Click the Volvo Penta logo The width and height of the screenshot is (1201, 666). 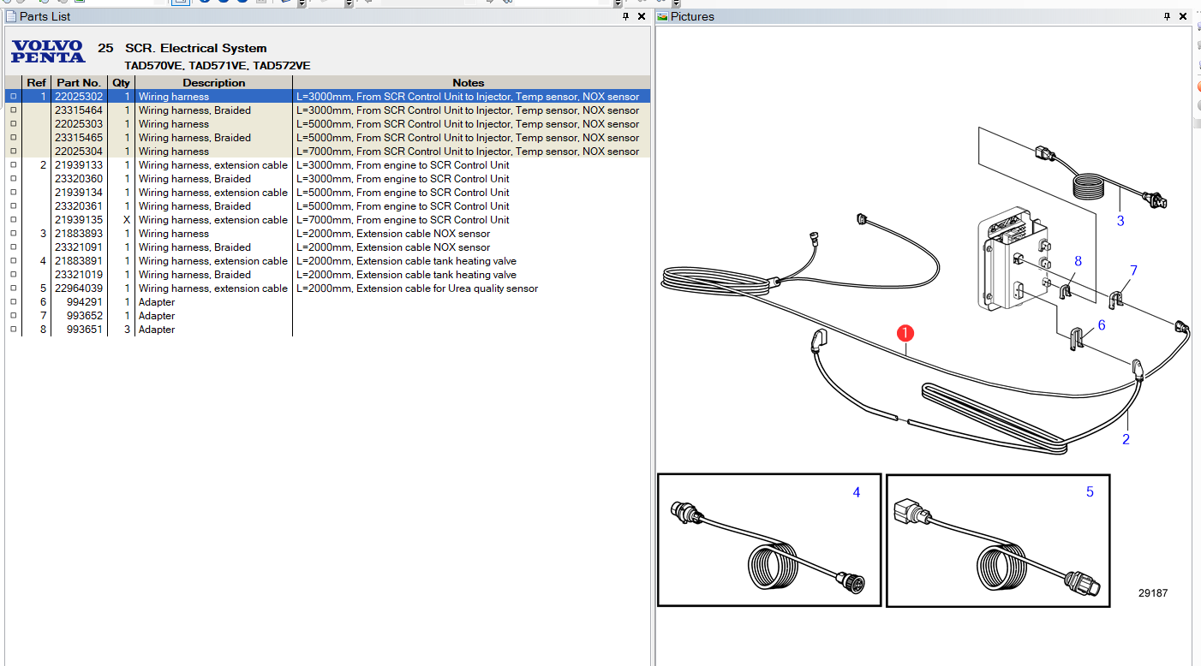[x=48, y=51]
